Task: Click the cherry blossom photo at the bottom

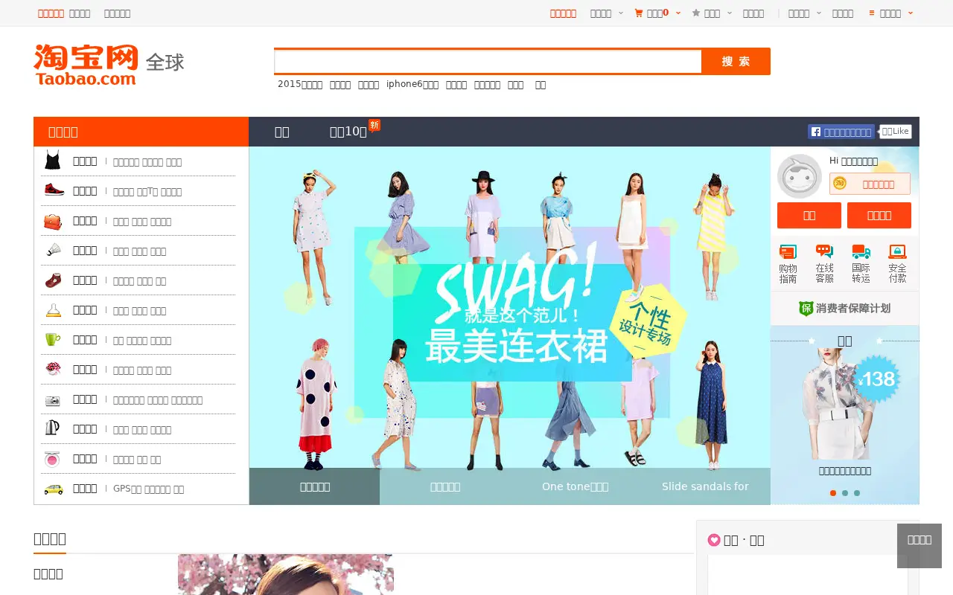Action: tap(286, 574)
